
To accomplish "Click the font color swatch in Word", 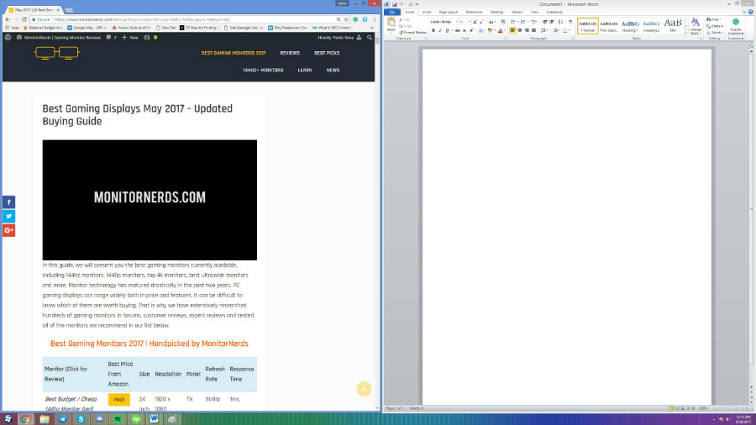I will [500, 30].
